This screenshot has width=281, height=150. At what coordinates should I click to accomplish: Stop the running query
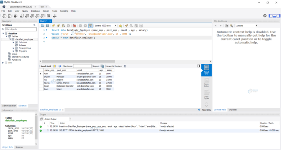click(x=68, y=26)
